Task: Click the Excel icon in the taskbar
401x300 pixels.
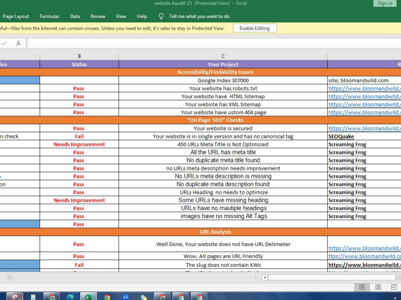Action: pos(89,296)
